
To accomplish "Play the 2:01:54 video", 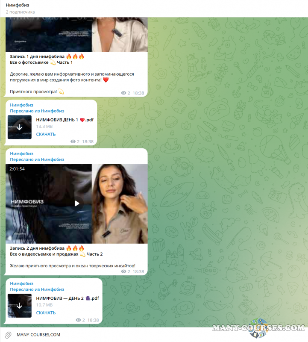I will (x=77, y=203).
